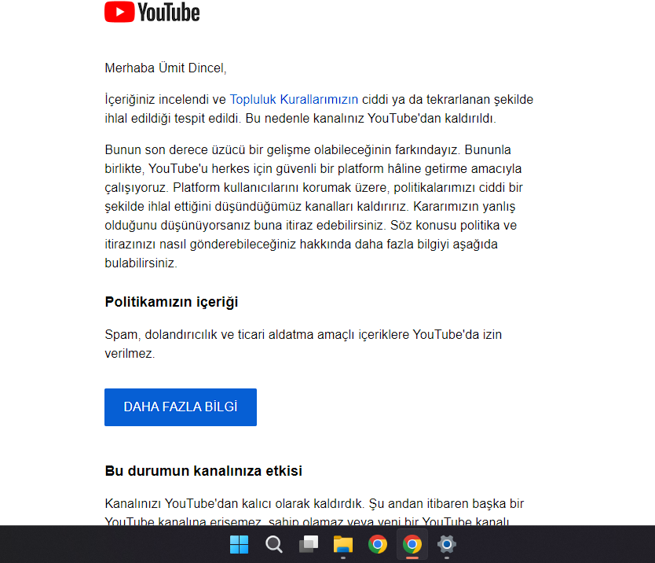Click the Merhaba Ümit Dincel greeting line
The width and height of the screenshot is (655, 563).
point(166,68)
